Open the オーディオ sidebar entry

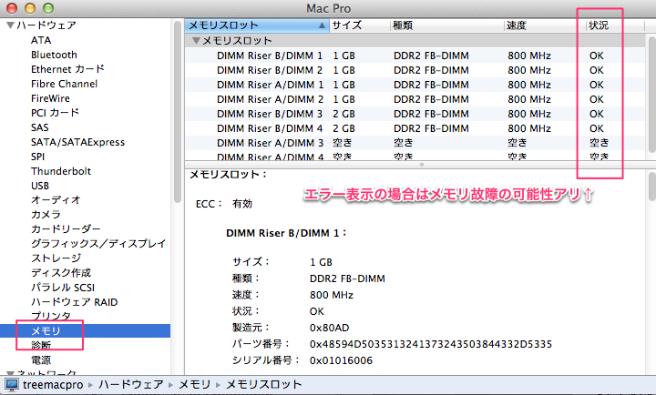tap(56, 200)
